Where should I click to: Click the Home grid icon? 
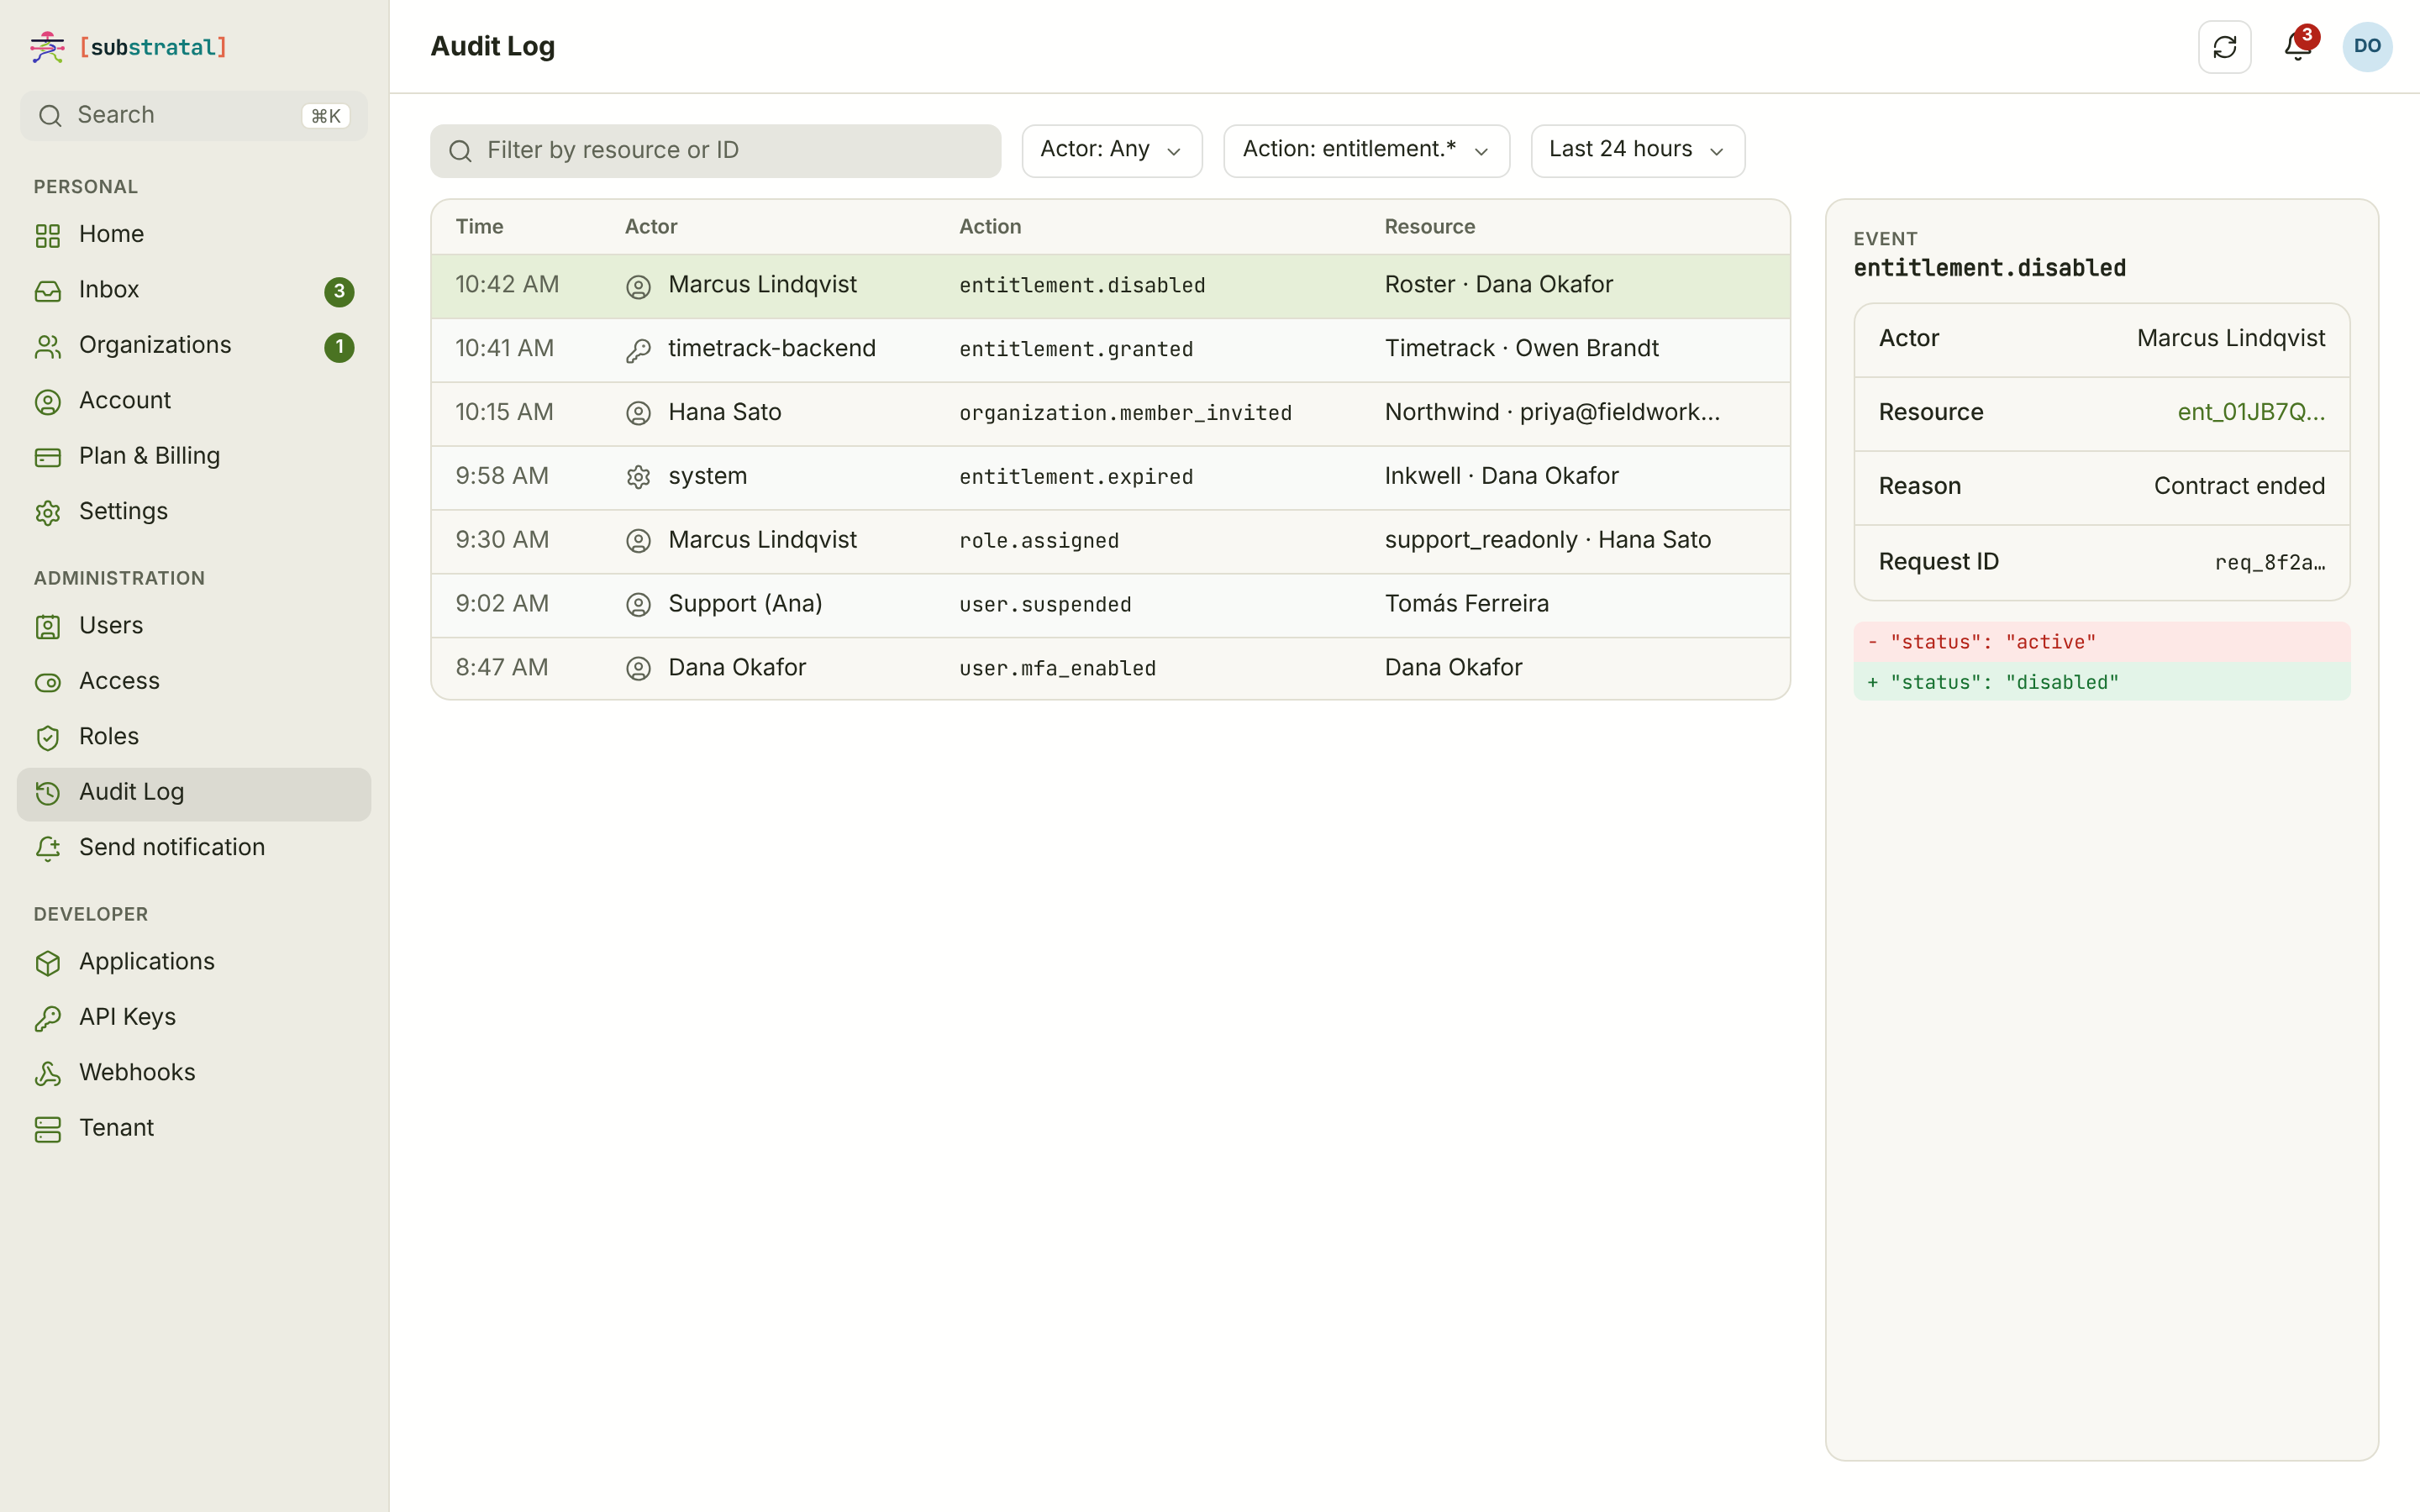point(48,235)
